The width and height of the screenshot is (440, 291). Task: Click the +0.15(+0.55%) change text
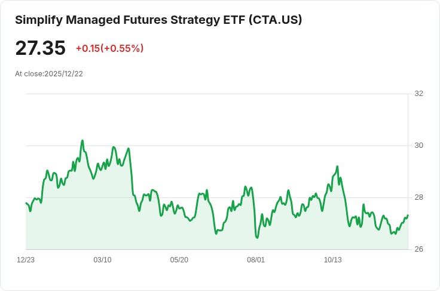tap(110, 48)
